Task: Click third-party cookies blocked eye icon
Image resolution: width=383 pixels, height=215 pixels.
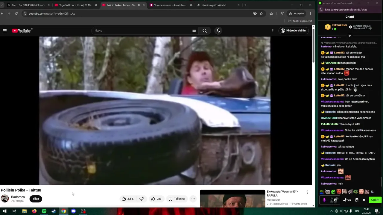Action: (255, 13)
